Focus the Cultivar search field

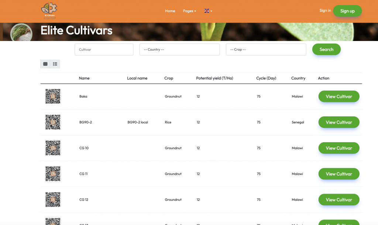coord(104,50)
